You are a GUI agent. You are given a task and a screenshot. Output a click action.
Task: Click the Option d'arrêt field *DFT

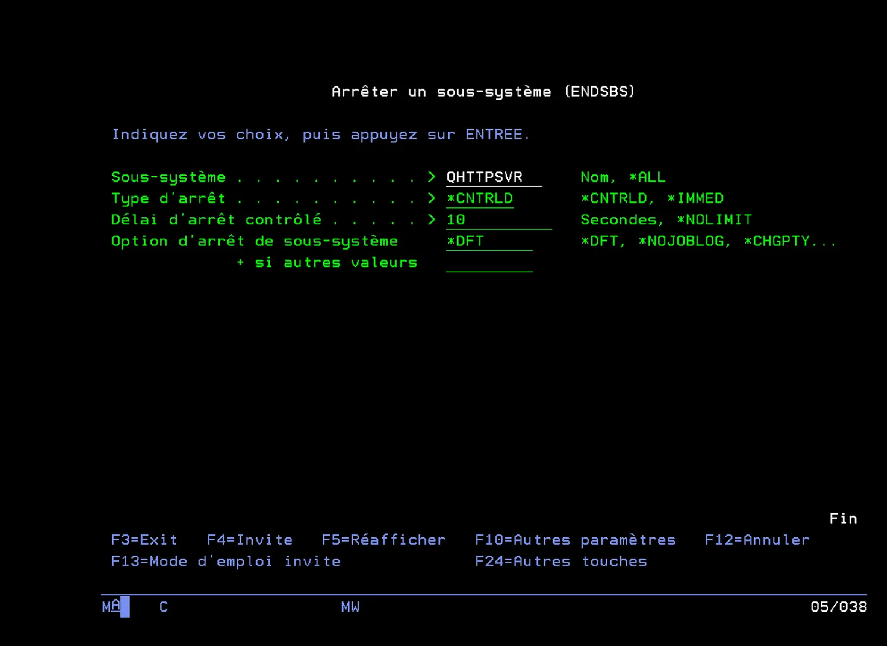[489, 241]
